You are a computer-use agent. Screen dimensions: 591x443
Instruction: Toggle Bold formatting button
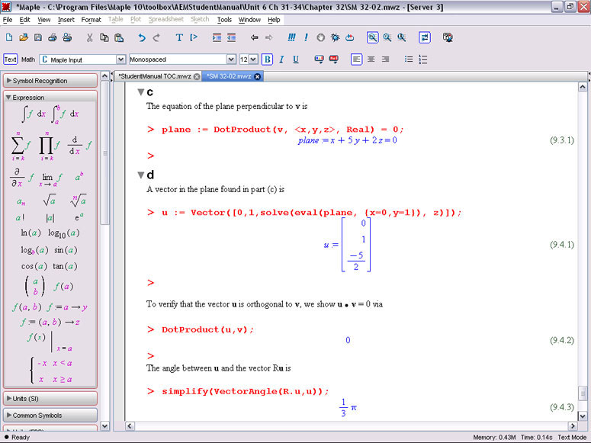click(x=267, y=59)
